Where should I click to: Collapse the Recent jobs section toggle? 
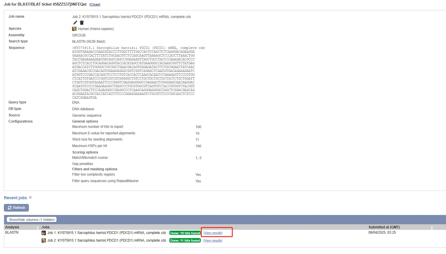click(x=30, y=198)
